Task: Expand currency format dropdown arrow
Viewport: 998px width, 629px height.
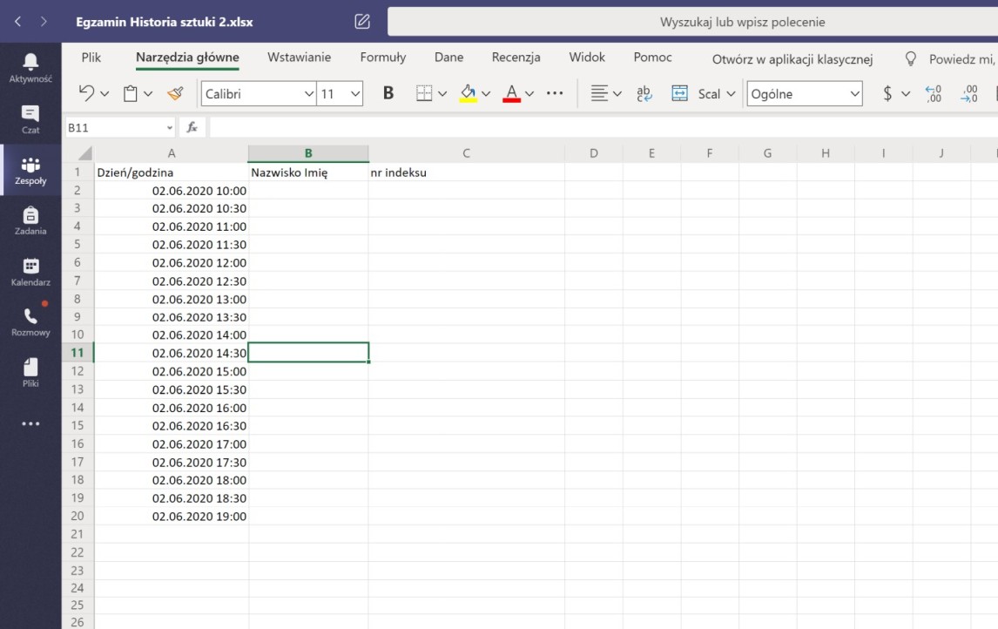Action: click(x=906, y=93)
